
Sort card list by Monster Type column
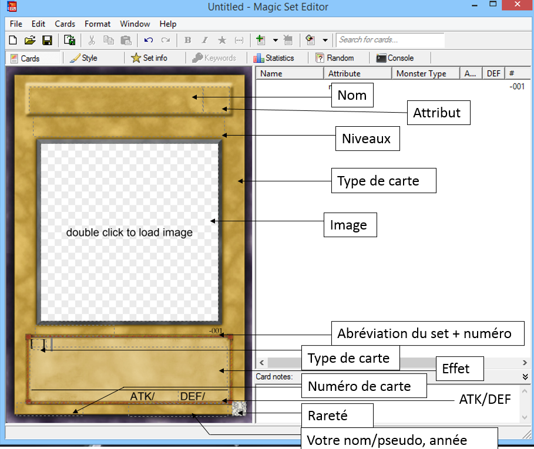point(426,73)
